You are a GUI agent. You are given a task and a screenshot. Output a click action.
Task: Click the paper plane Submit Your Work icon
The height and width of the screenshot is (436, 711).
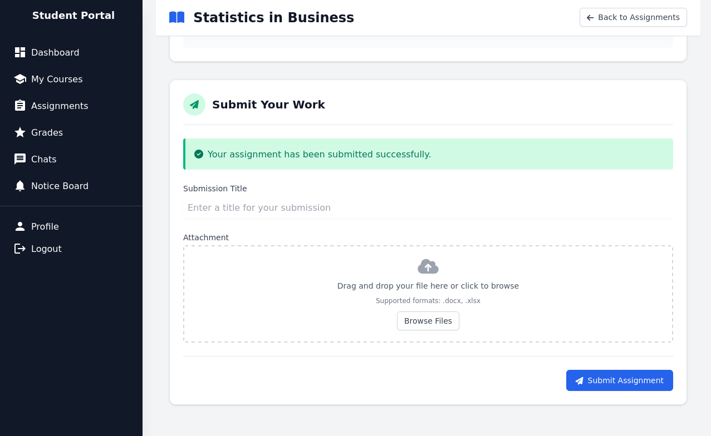coord(194,105)
